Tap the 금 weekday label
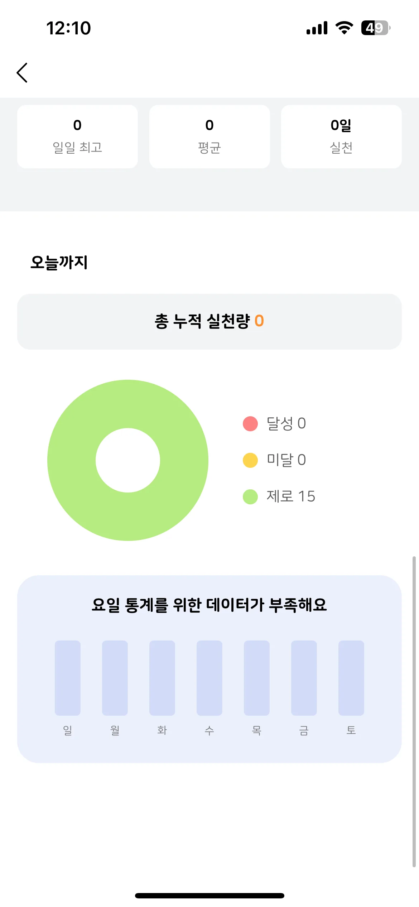This screenshot has width=419, height=907. click(x=304, y=730)
